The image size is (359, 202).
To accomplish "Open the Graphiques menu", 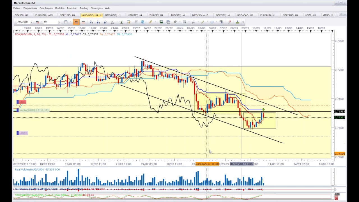I will click(x=46, y=8).
